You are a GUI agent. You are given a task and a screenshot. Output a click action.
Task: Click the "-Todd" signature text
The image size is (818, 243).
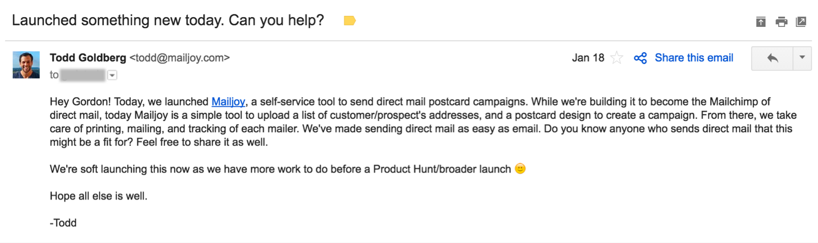point(63,223)
